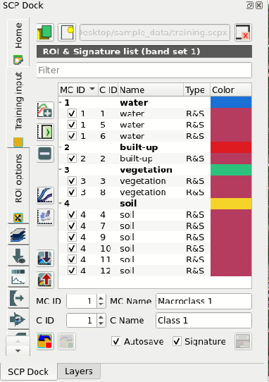Uncheck the water row with C ID 5
Image resolution: width=269 pixels, height=382 pixels.
72,125
